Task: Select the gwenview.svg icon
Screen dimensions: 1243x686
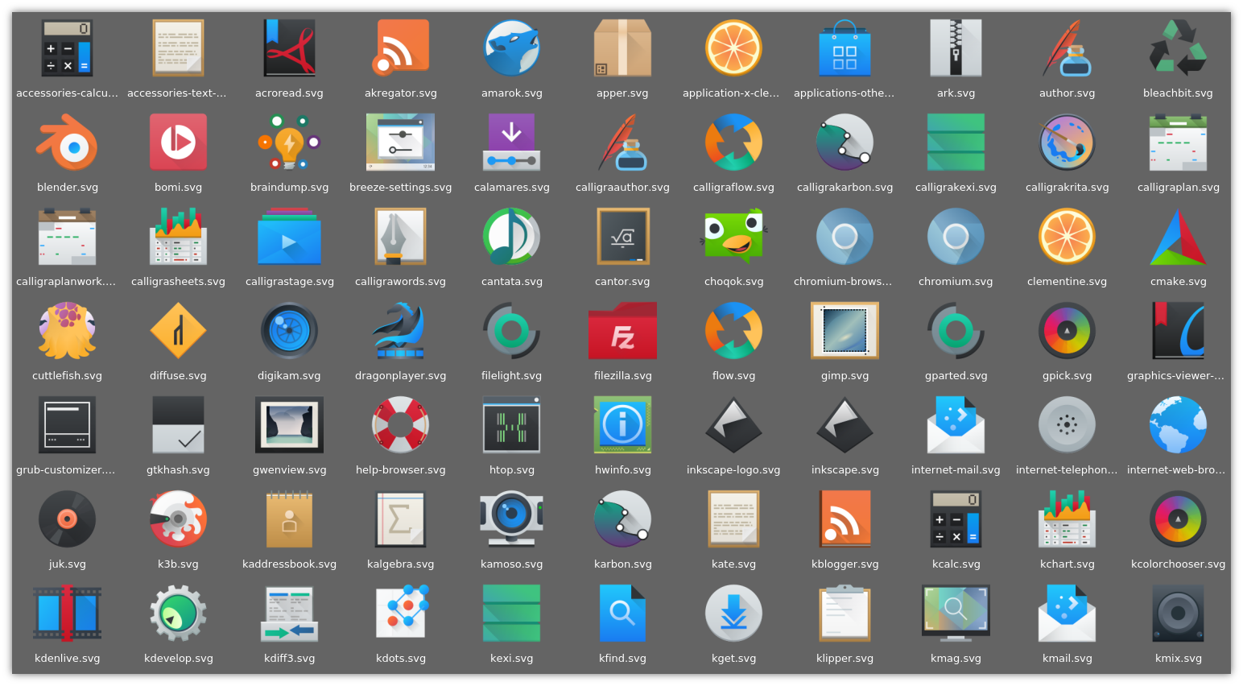Action: pos(289,424)
